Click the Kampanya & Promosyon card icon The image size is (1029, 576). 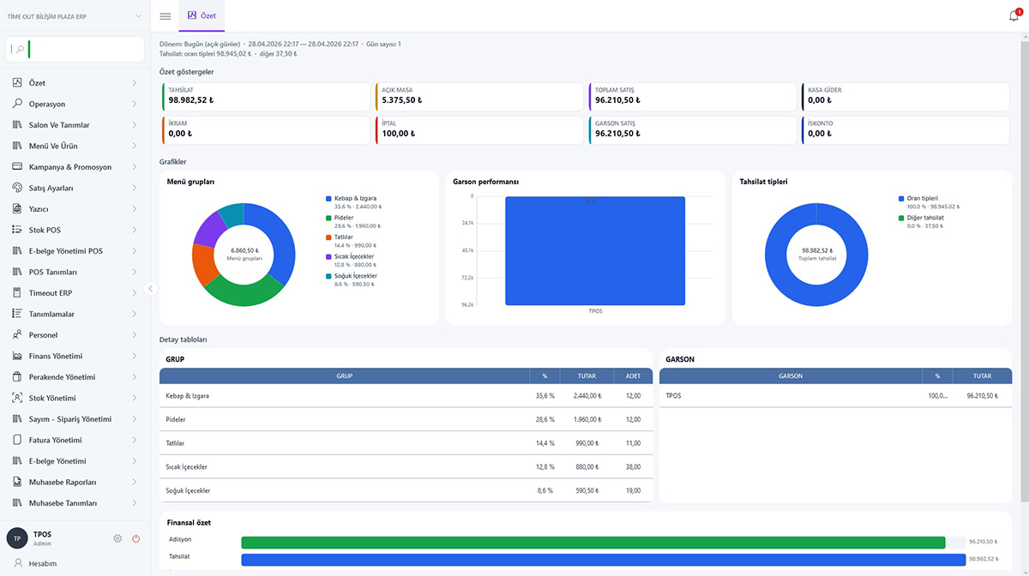pos(17,167)
